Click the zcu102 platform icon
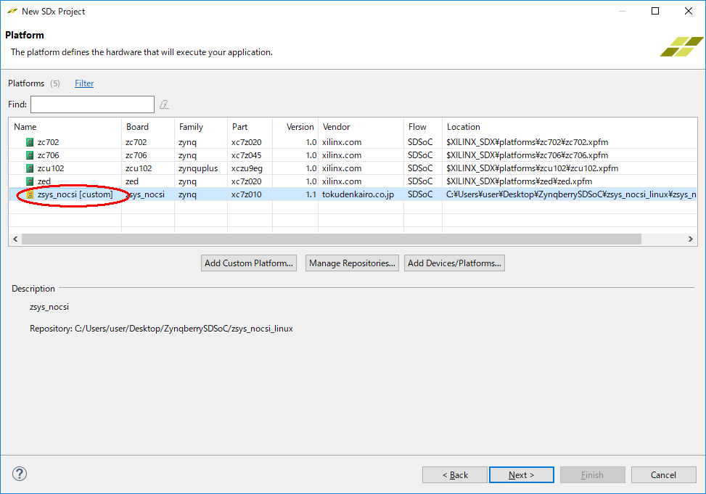 click(30, 168)
